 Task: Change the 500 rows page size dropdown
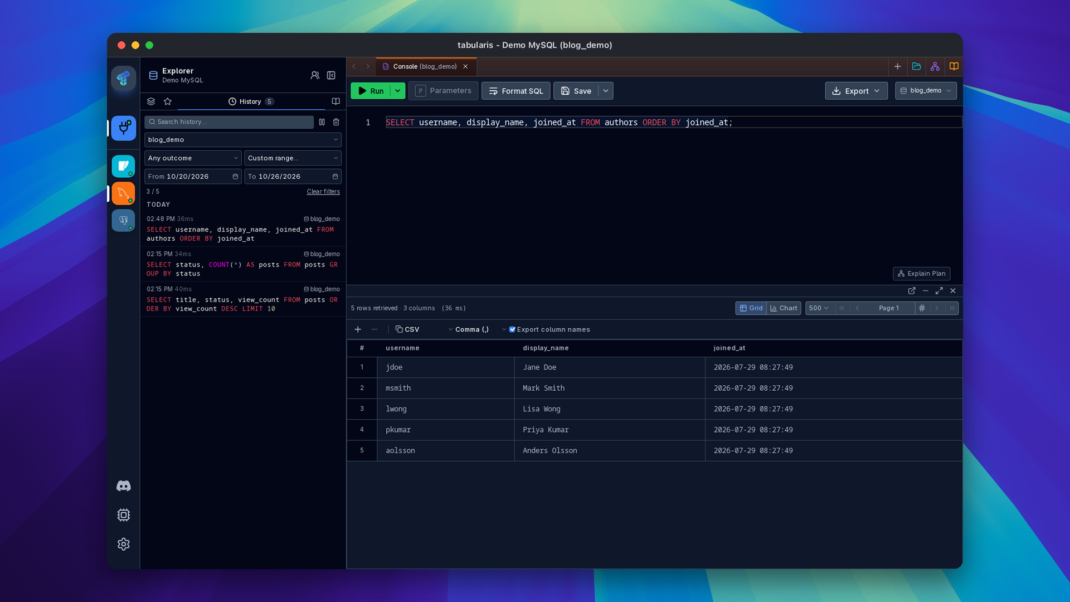(819, 308)
